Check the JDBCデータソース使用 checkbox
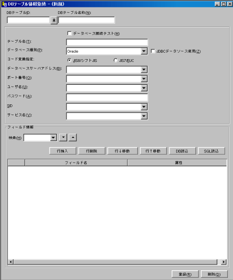 (x=153, y=51)
